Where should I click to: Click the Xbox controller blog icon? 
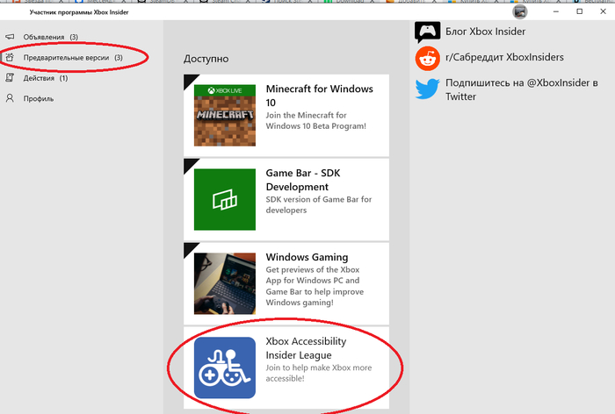coord(428,32)
